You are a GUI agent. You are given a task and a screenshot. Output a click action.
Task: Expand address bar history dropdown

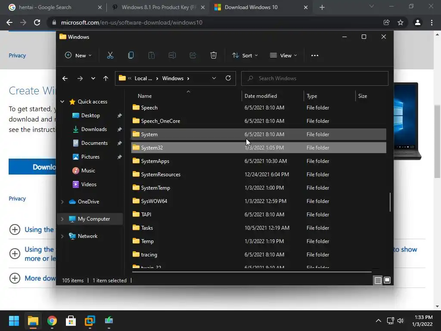(214, 78)
